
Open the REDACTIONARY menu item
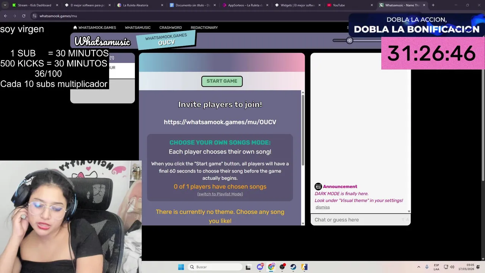pos(204,28)
